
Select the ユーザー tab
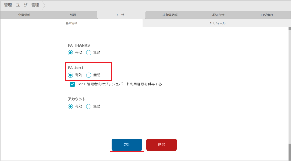121,15
